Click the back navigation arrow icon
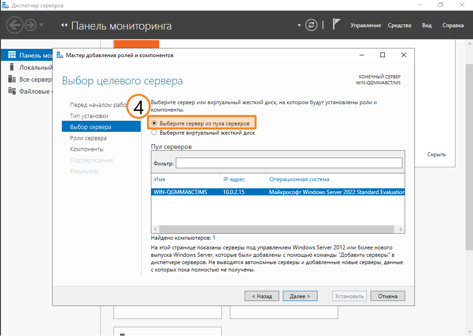Image resolution: width=473 pixels, height=336 pixels. click(15, 25)
